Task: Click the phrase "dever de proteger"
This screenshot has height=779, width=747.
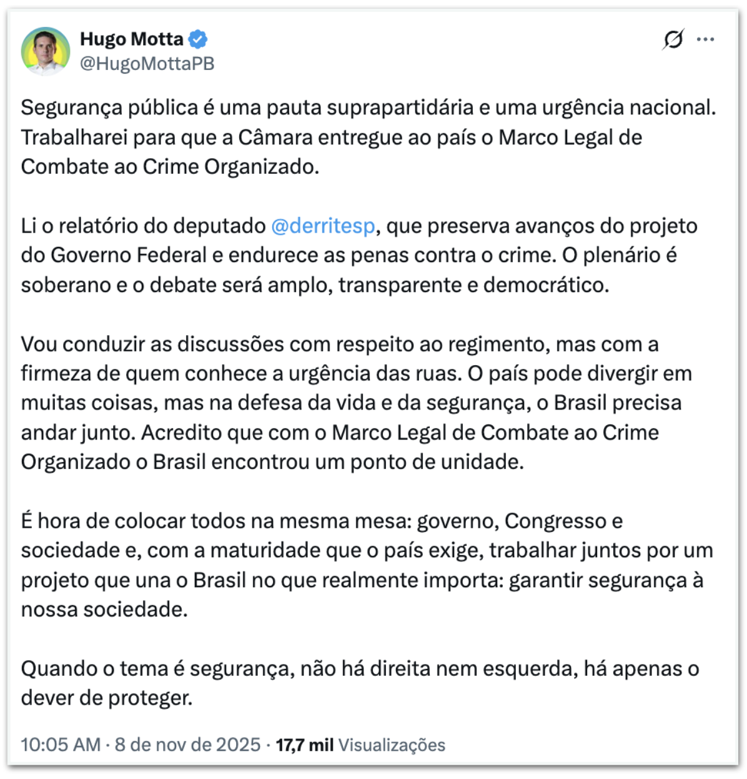Action: (x=106, y=698)
